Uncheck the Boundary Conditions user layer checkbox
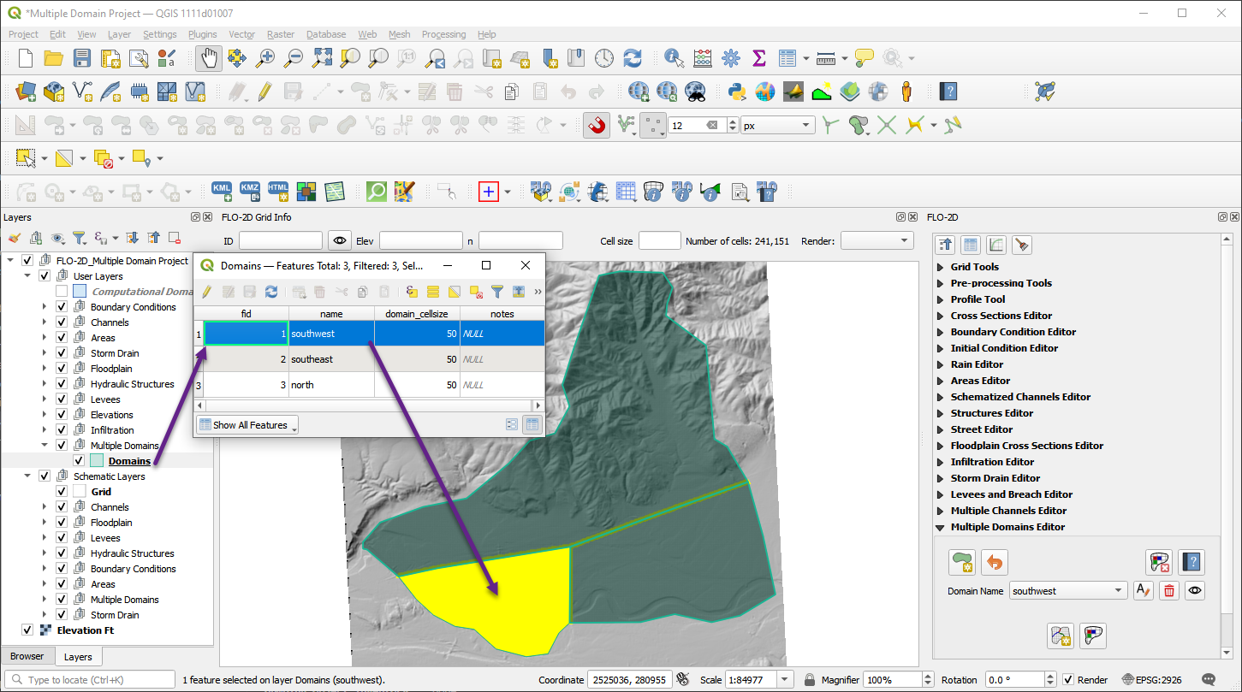Screen dimensions: 1242x692 [x=62, y=307]
